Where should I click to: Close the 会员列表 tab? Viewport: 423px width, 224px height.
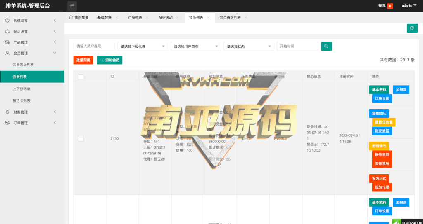tap(208, 17)
